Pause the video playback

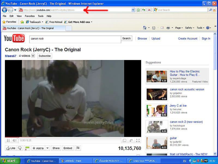[8, 140]
